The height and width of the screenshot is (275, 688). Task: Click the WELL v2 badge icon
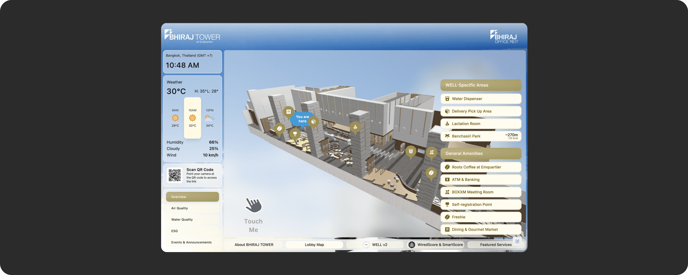pos(366,245)
